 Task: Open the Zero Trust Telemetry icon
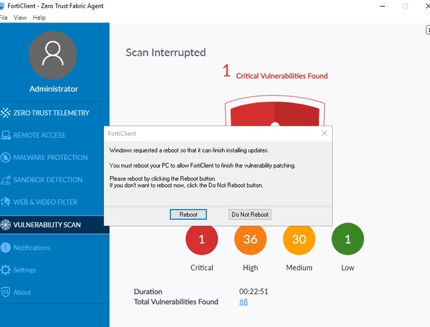(x=5, y=113)
